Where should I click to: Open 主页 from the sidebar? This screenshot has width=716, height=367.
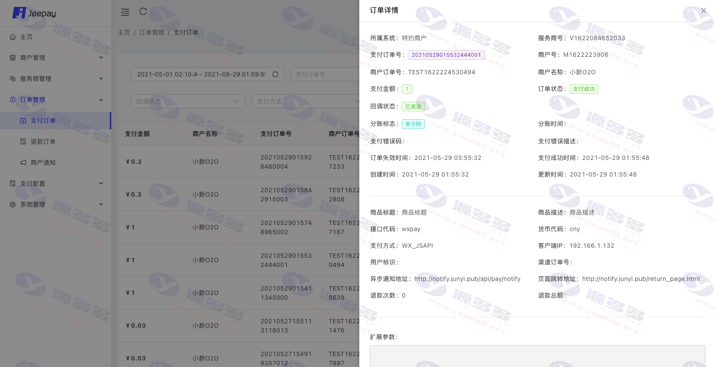tap(56, 37)
